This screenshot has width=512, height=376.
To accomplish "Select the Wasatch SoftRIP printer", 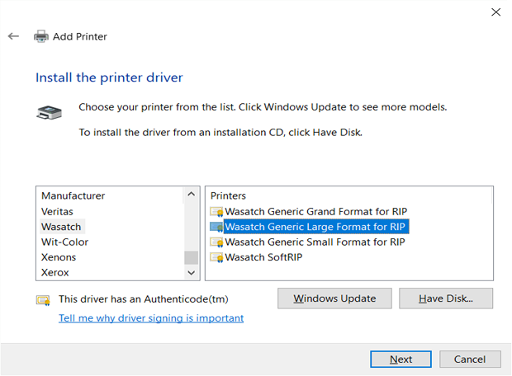I will pos(263,257).
